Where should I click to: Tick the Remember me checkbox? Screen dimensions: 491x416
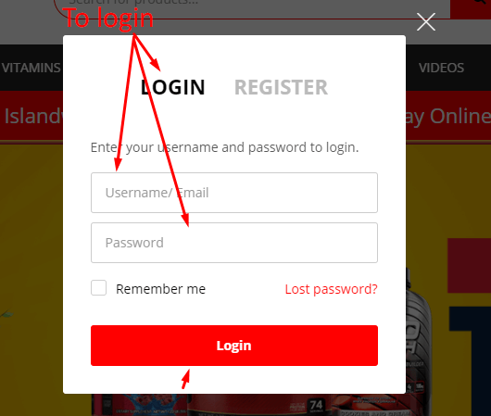coord(98,287)
